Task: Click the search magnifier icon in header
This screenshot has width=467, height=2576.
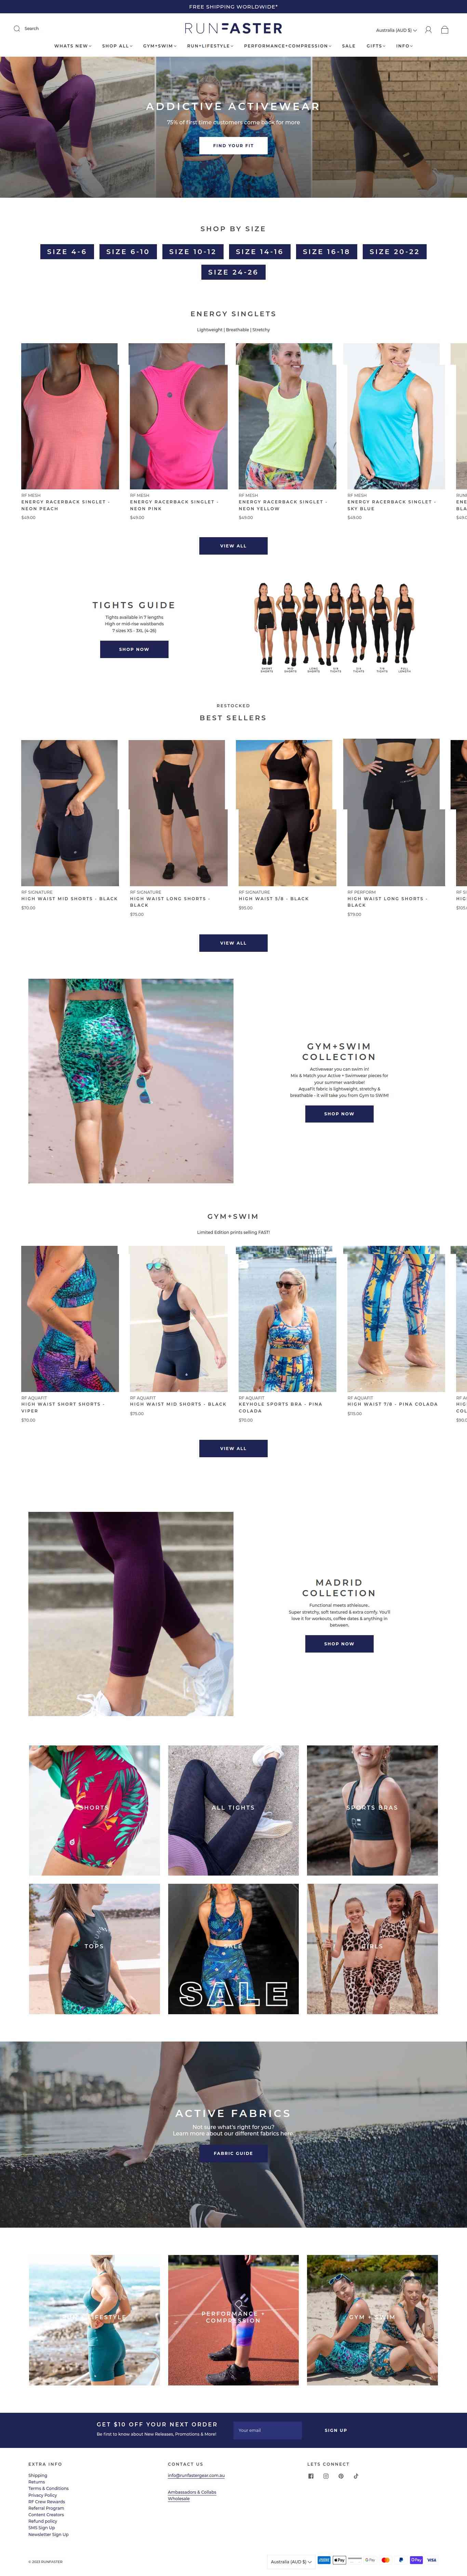Action: pyautogui.click(x=16, y=29)
